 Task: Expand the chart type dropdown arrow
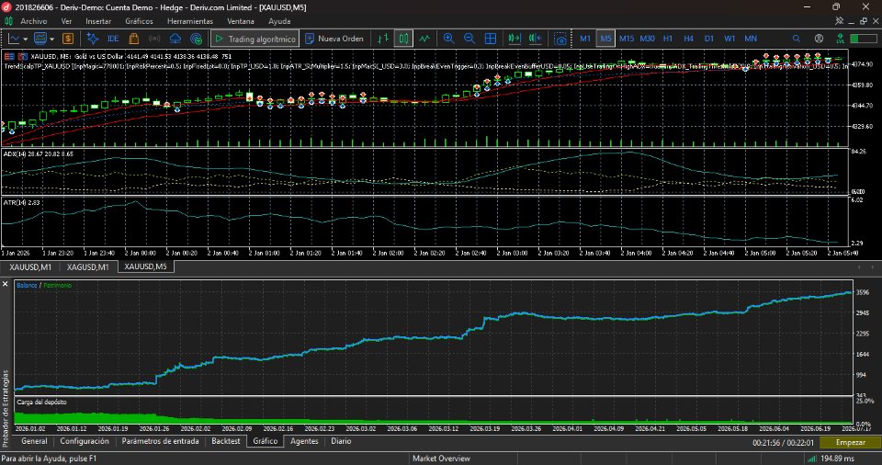tap(26, 39)
